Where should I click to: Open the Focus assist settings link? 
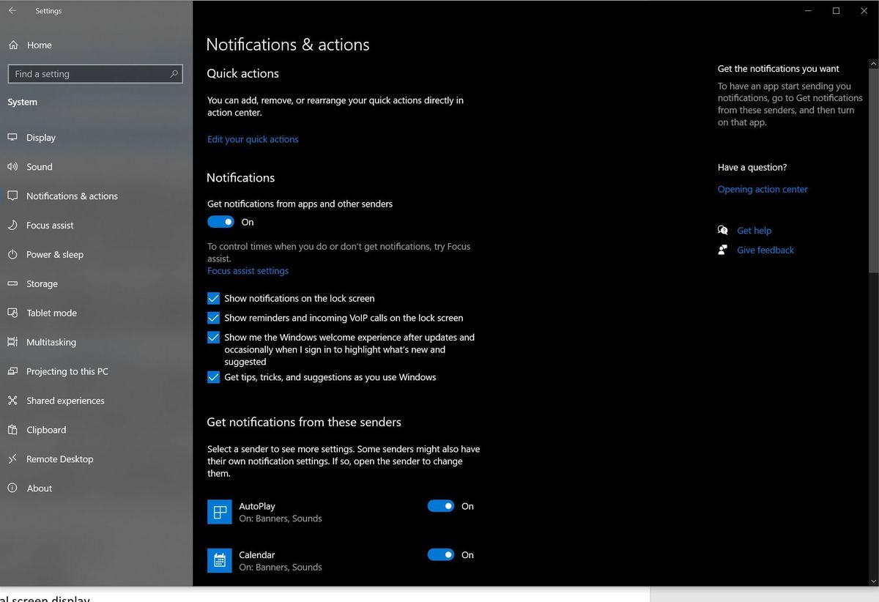point(248,271)
